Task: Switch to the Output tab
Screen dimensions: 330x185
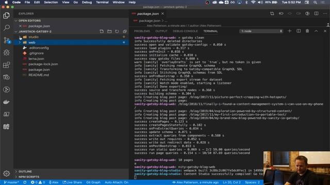Action: tap(161, 31)
